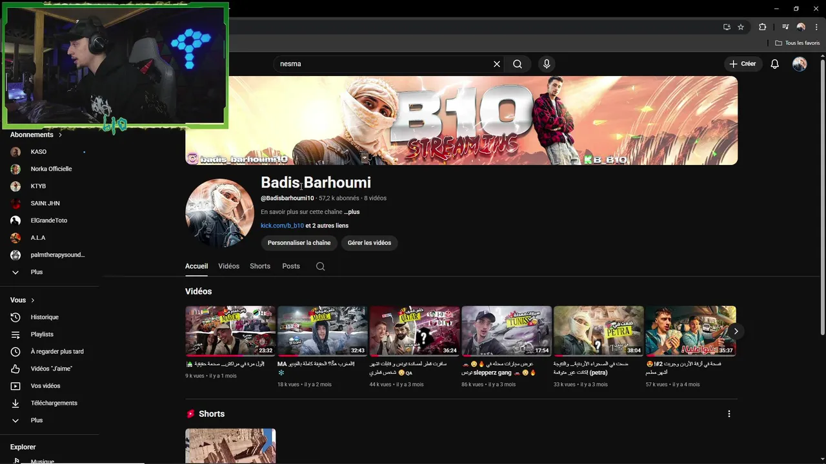
Task: Start voice search with the microphone
Action: (547, 64)
